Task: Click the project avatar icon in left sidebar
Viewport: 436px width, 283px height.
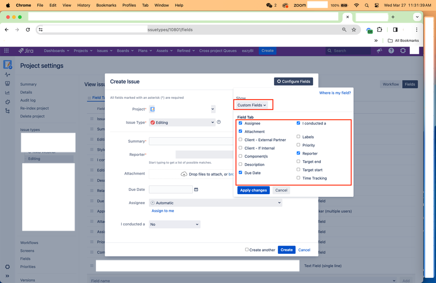Action: coord(7,64)
